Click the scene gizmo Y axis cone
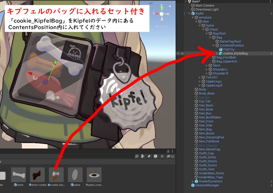The height and width of the screenshot is (193, 273). (x=162, y=8)
